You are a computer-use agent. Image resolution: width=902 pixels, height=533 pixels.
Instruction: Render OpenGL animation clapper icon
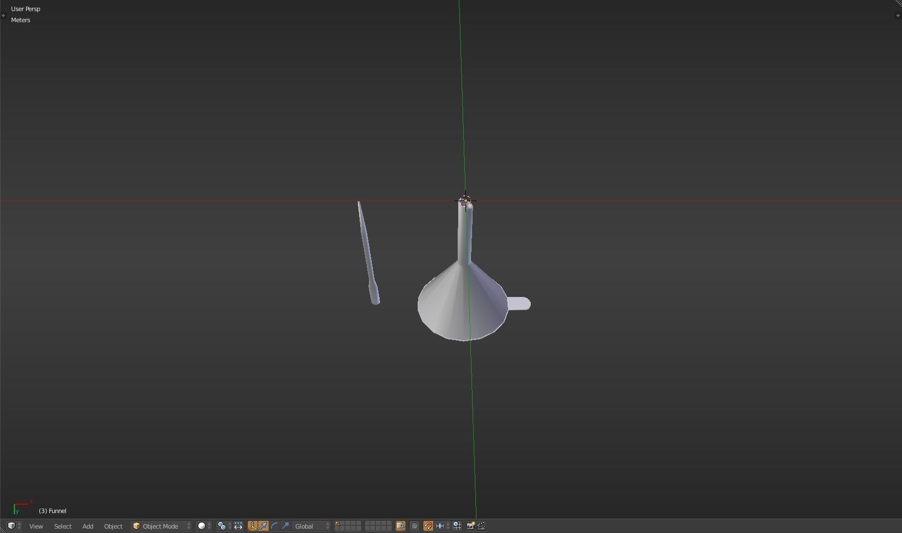(x=481, y=526)
